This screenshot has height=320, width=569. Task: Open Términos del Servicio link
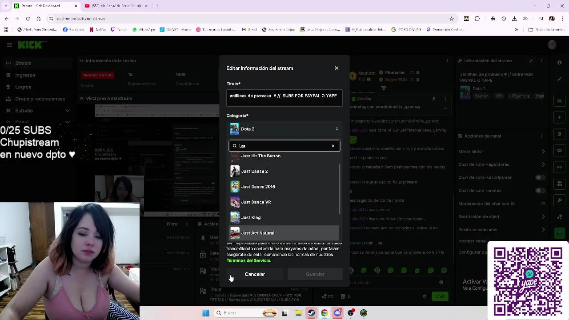pos(248,260)
